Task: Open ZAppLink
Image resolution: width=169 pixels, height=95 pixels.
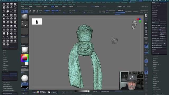Action: tap(54, 92)
